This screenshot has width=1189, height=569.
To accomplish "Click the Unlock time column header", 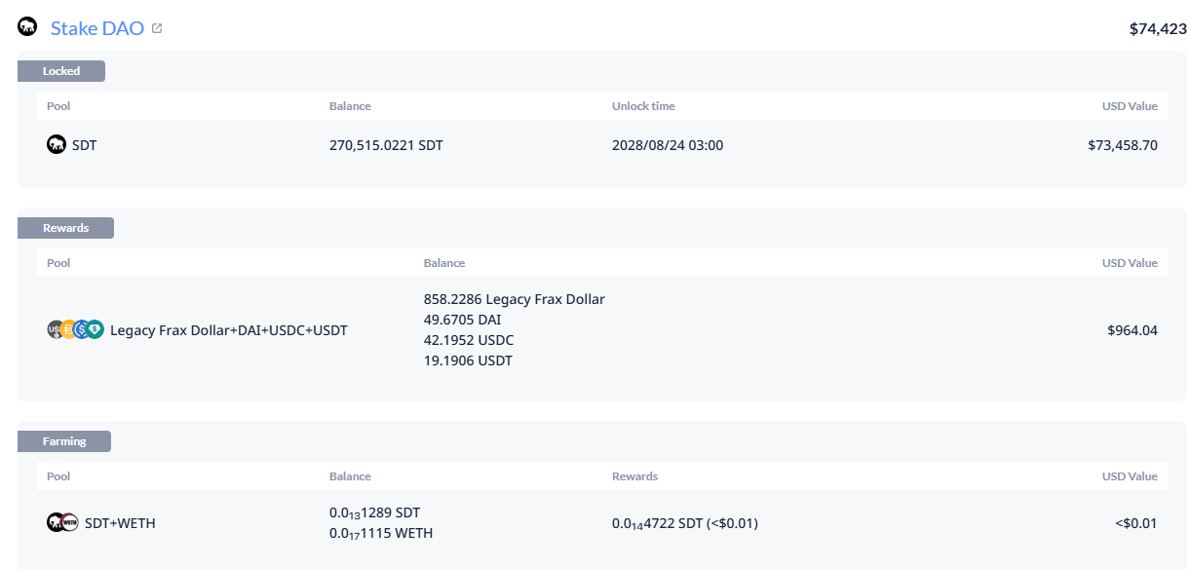I will tap(643, 106).
